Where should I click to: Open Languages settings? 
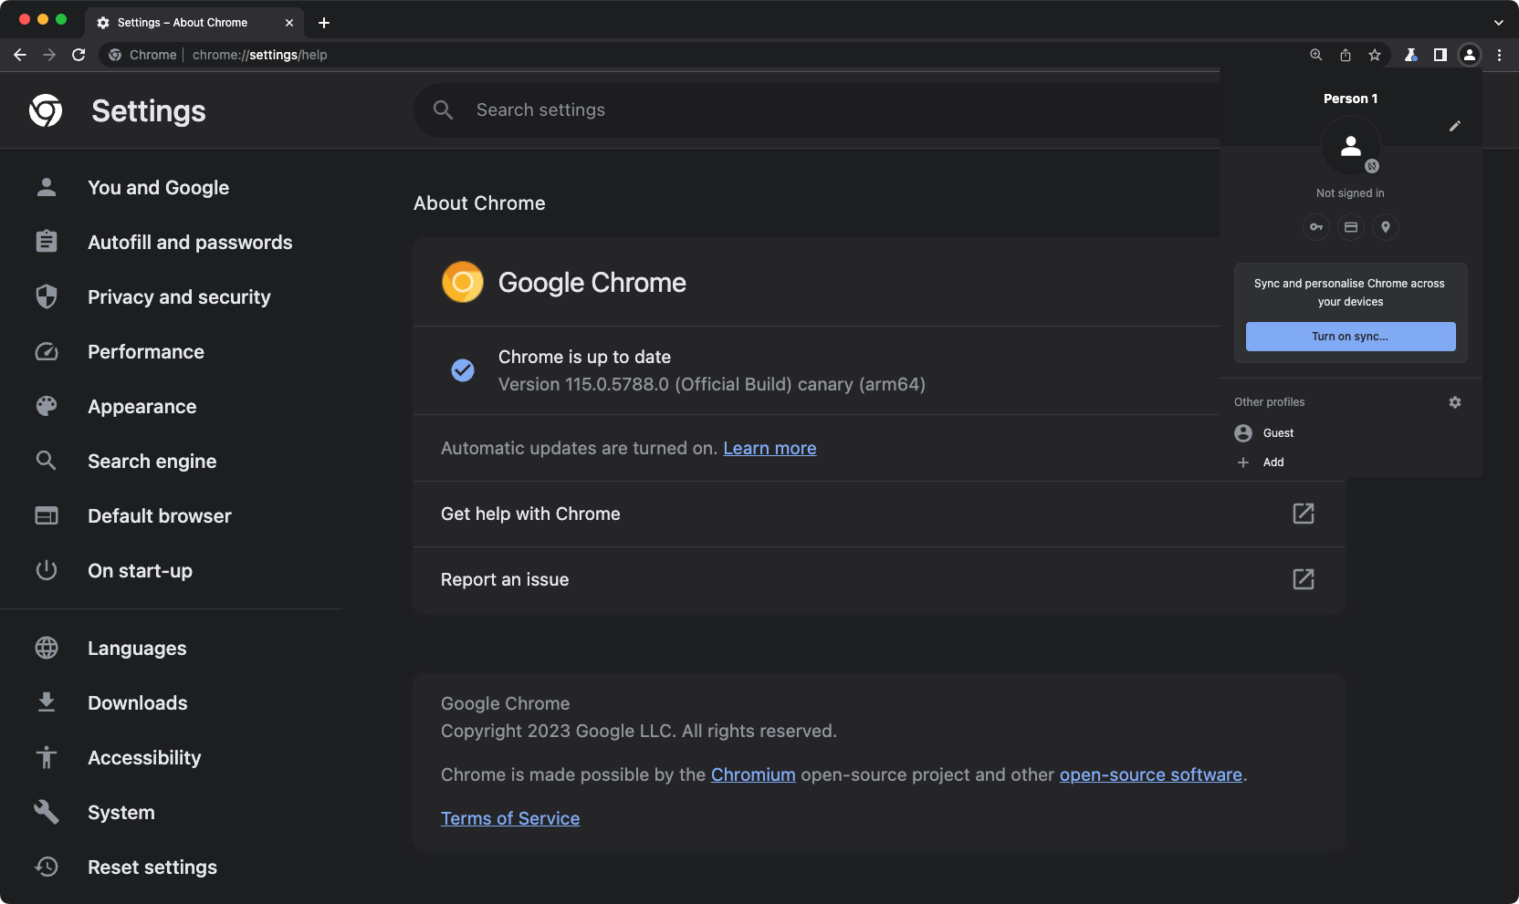pos(137,649)
